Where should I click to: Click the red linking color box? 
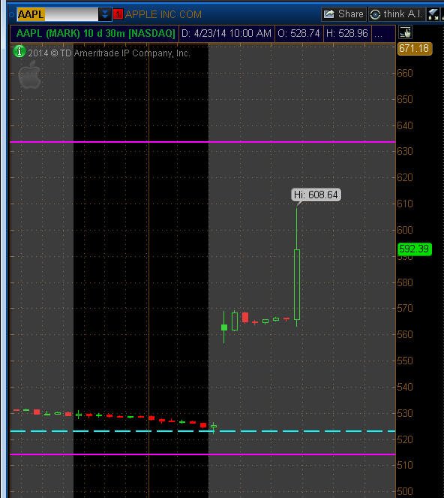click(118, 14)
